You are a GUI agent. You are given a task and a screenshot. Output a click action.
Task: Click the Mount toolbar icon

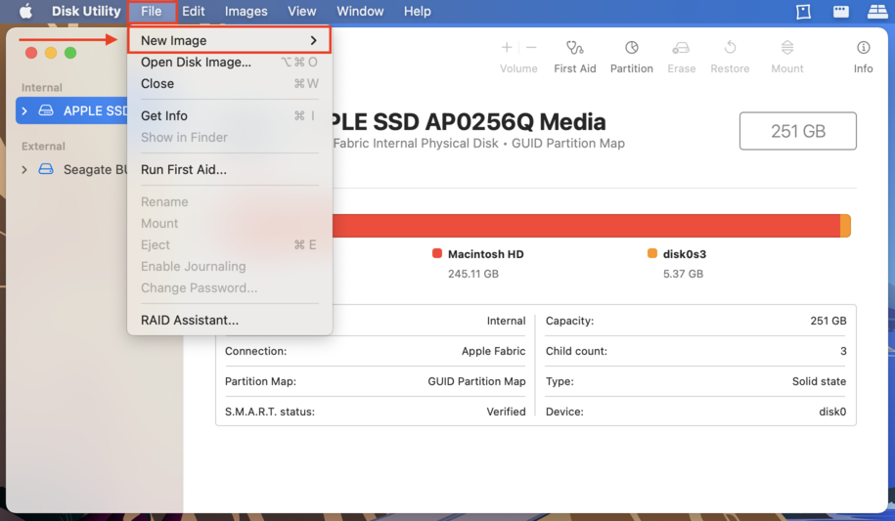pos(787,47)
